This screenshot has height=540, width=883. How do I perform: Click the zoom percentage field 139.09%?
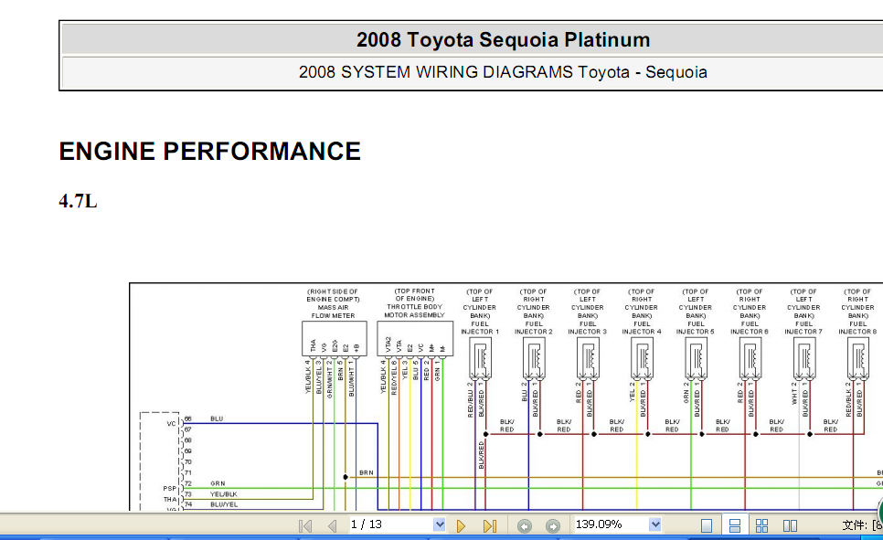click(611, 524)
